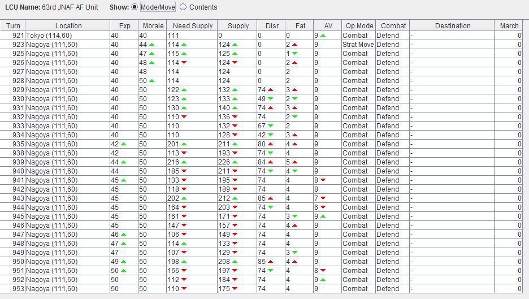The height and width of the screenshot is (299, 529).
Task: Click the green down arrow beside Fat in turn 925
Action: tap(294, 54)
